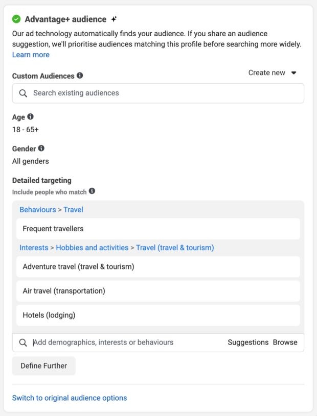
Task: Click the Create new dropdown arrow
Action: point(293,72)
